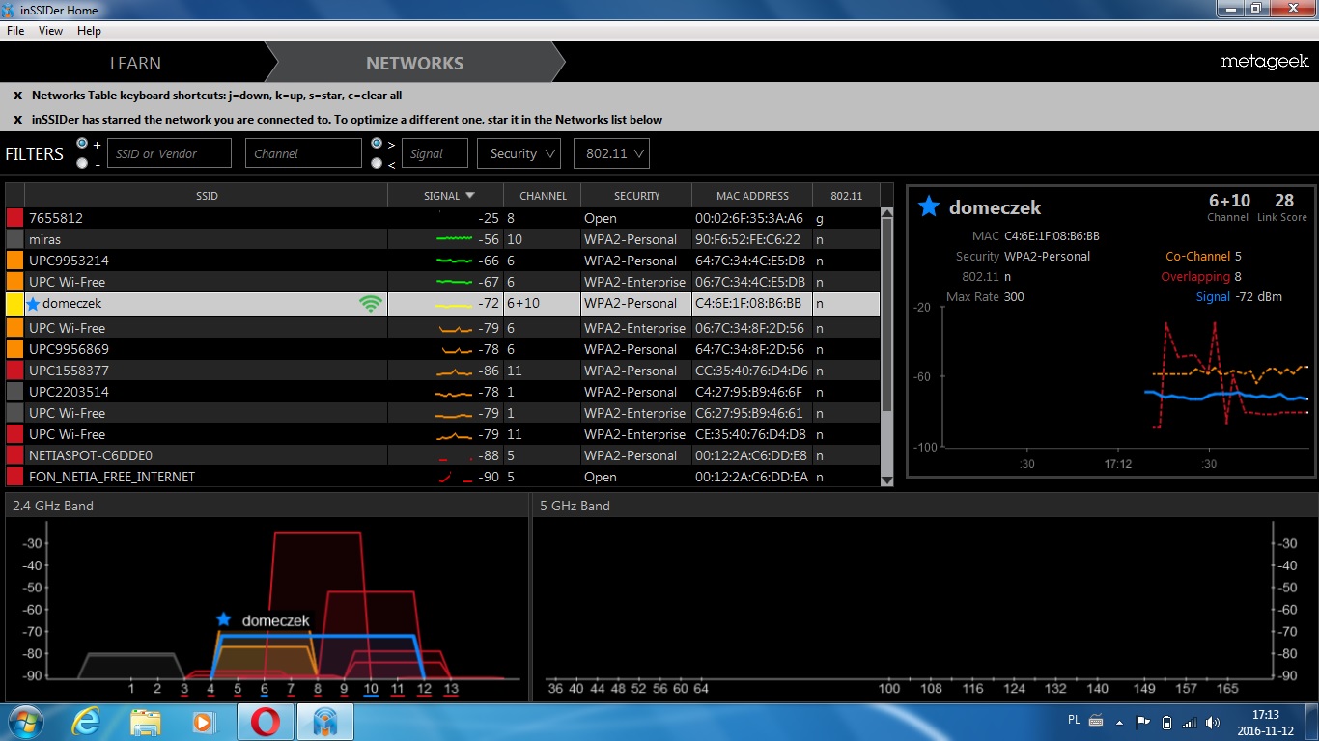Click MAC address 06:7C:34:4C:E5:DB
Screen dimensions: 1319x741
750,283
